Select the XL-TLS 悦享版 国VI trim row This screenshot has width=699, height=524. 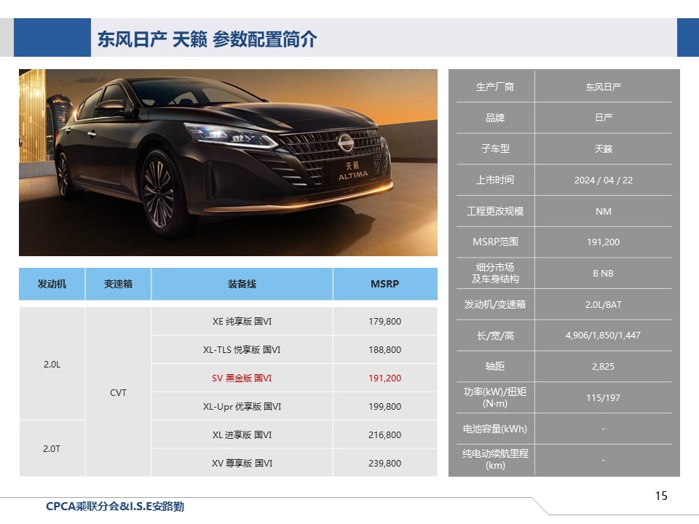[242, 350]
